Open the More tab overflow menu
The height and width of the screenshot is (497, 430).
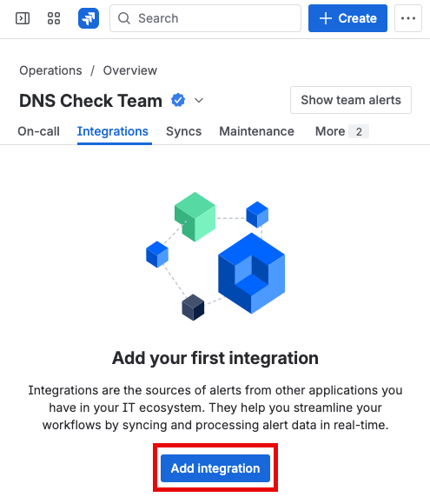point(342,131)
